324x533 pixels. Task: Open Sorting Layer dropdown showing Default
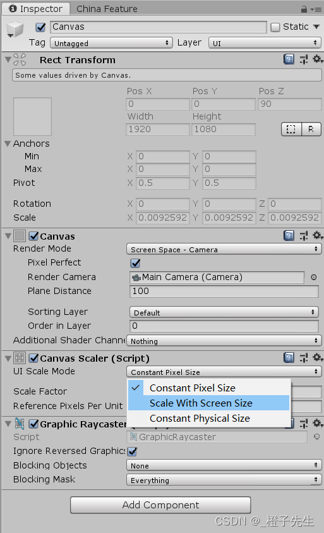coord(224,312)
